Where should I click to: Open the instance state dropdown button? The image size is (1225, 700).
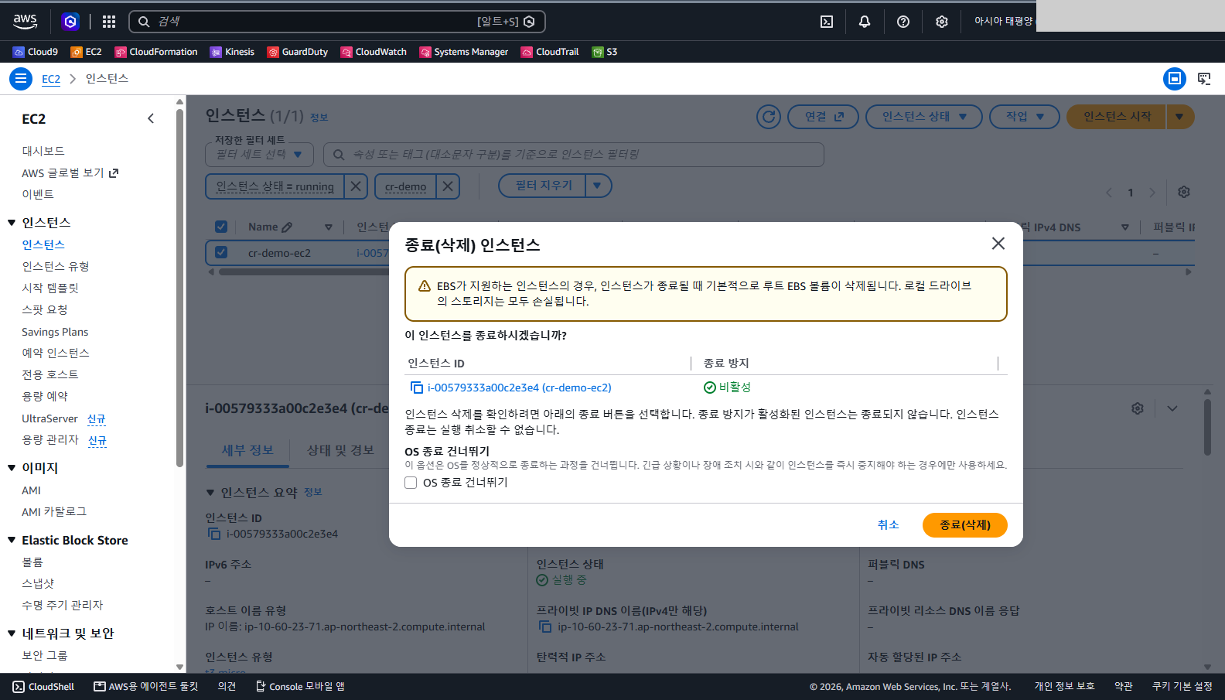(x=924, y=117)
